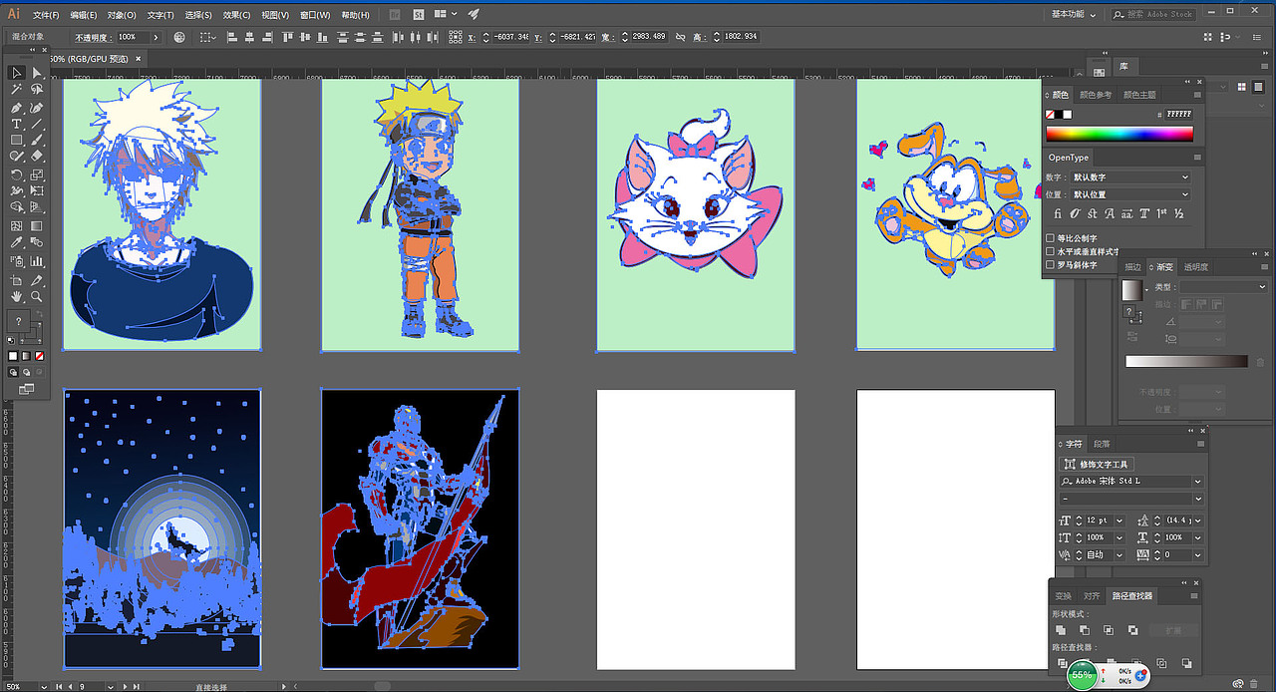Open the leading 14.4 dropdown
This screenshot has width=1276, height=692.
(1197, 520)
